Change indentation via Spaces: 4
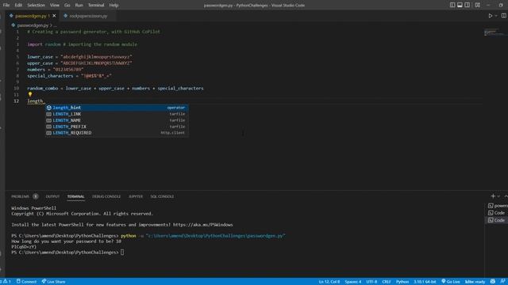 [x=352, y=282]
